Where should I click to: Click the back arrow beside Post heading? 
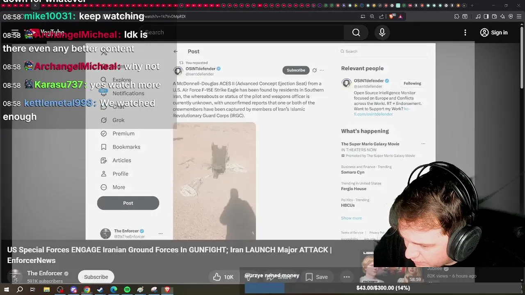[176, 52]
